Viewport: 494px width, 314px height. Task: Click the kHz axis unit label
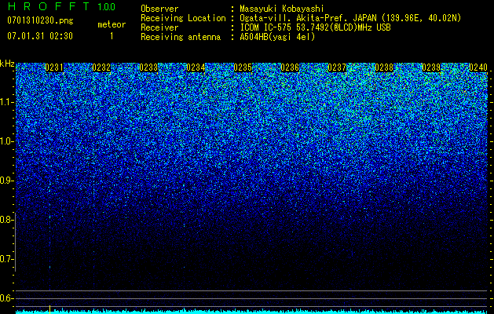pyautogui.click(x=7, y=64)
